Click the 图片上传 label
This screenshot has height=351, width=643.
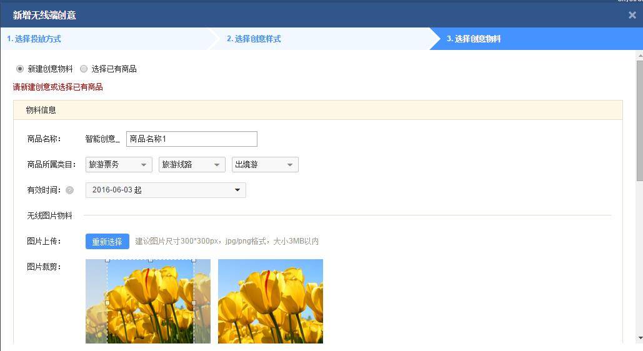[x=44, y=242]
